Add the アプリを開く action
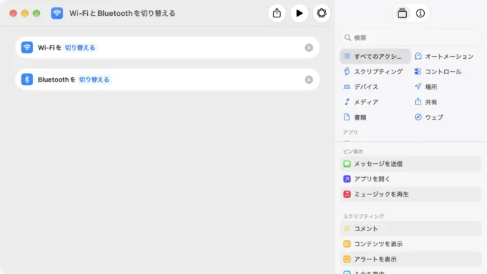Image resolution: width=487 pixels, height=274 pixels. tap(411, 179)
